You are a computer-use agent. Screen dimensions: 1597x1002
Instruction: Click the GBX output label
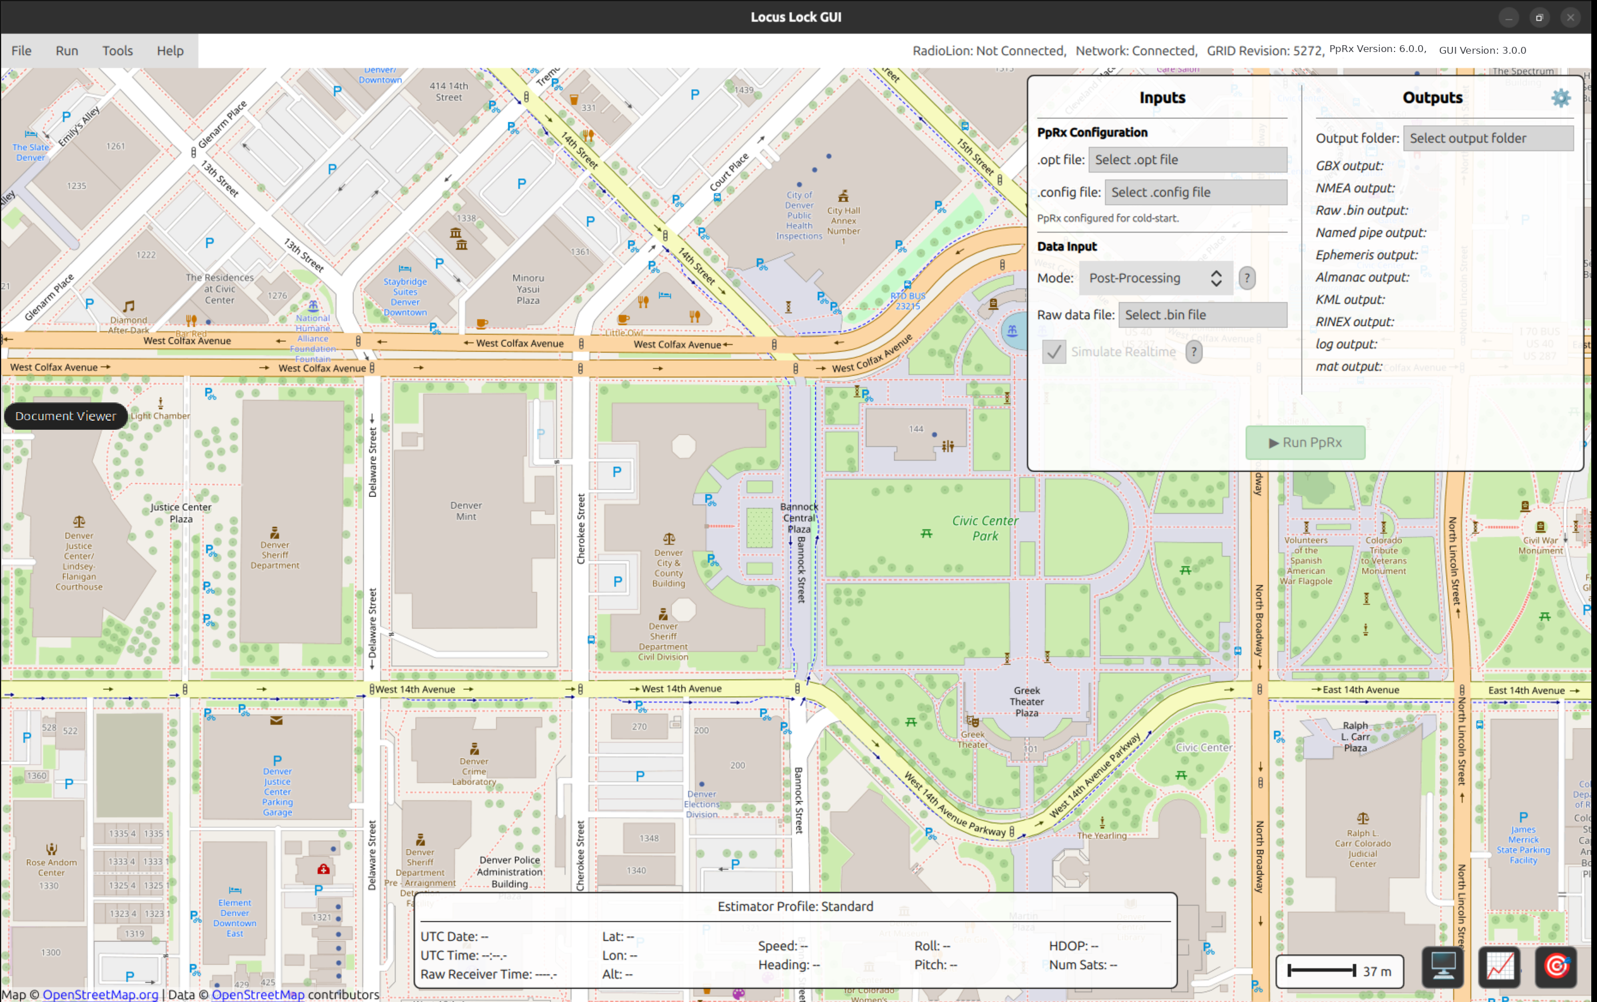click(1349, 166)
